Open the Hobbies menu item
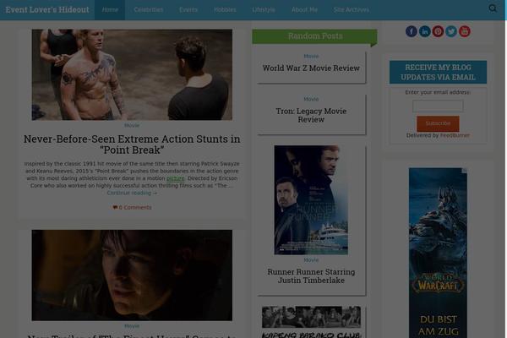 (x=225, y=9)
